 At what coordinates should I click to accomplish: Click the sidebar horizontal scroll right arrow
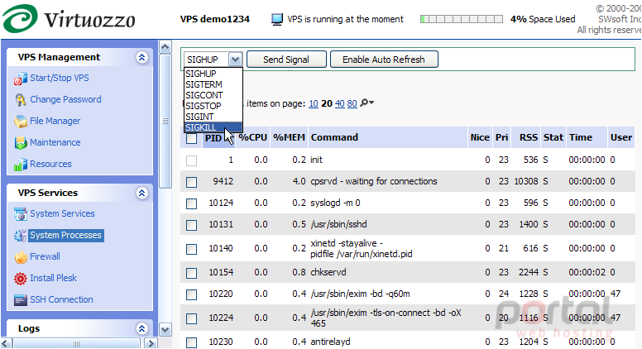click(151, 343)
